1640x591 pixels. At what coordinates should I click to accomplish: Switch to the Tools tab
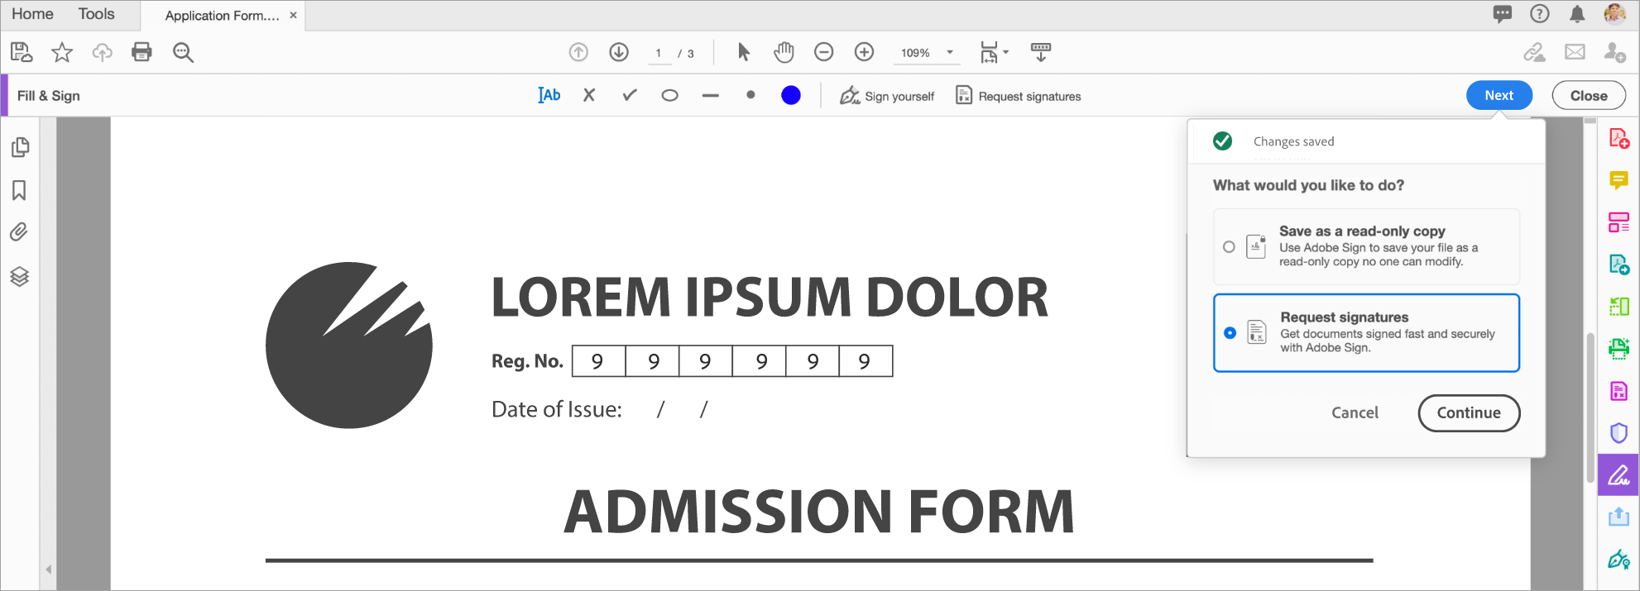click(97, 14)
